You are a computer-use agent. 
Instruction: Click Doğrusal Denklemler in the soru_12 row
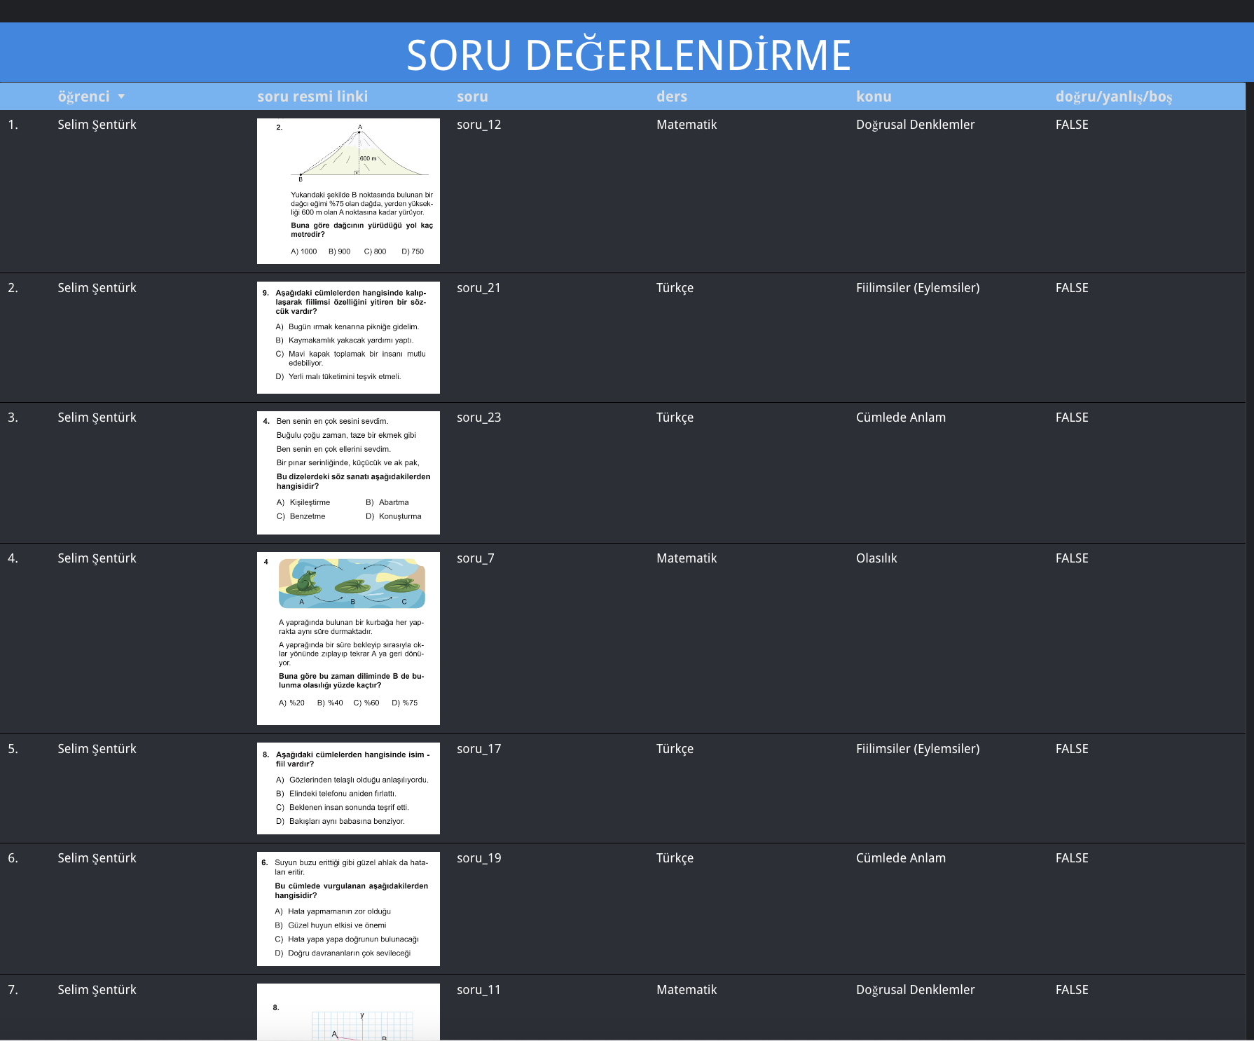tap(915, 125)
